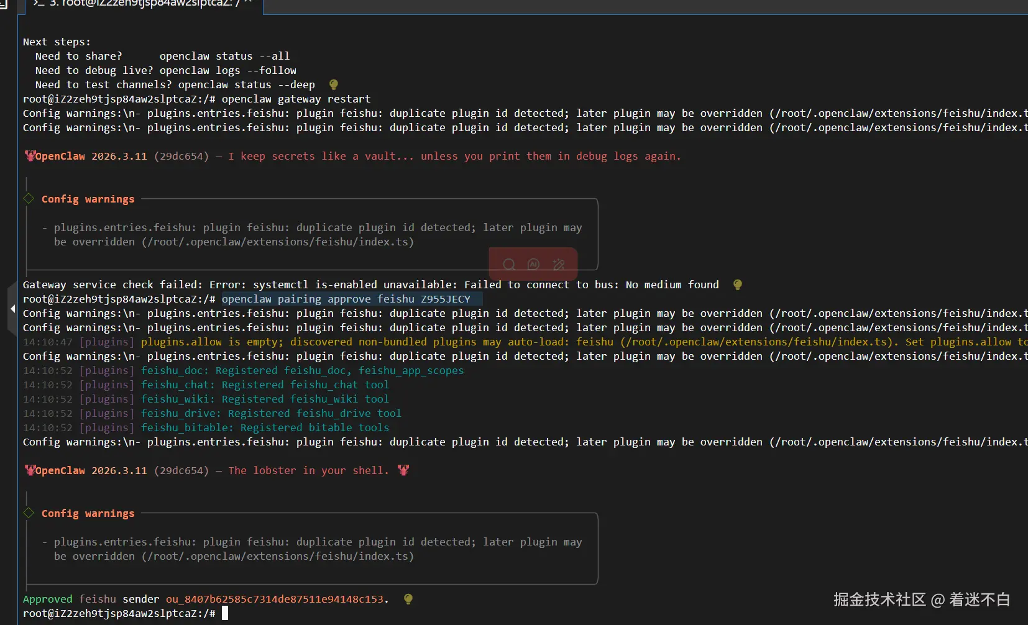Image resolution: width=1028 pixels, height=625 pixels.
Task: Click the 'openclaw status --deep' command text
Action: point(246,84)
